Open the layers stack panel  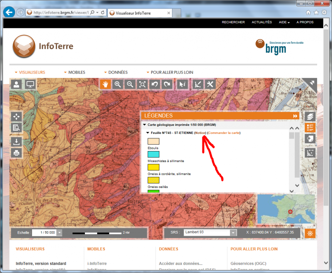point(310,117)
